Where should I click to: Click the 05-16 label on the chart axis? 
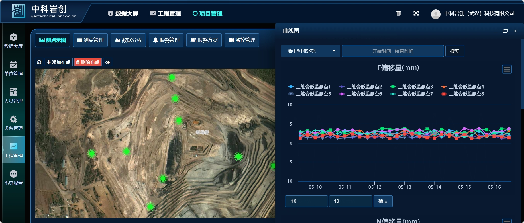494,187
